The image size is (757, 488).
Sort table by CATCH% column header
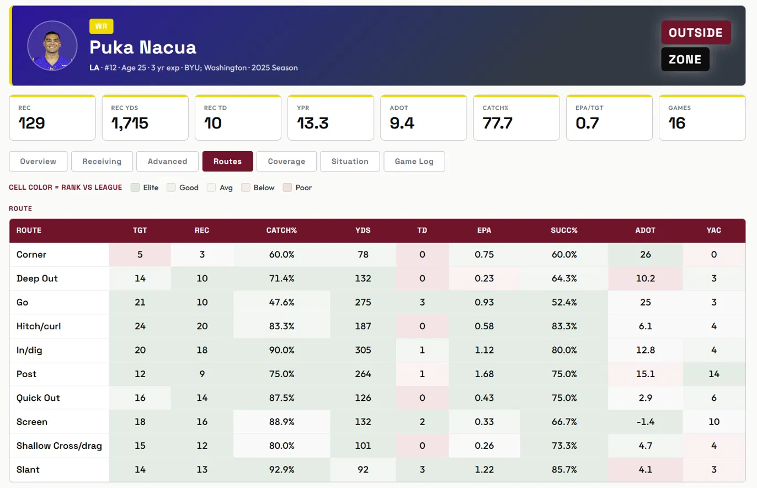click(282, 230)
